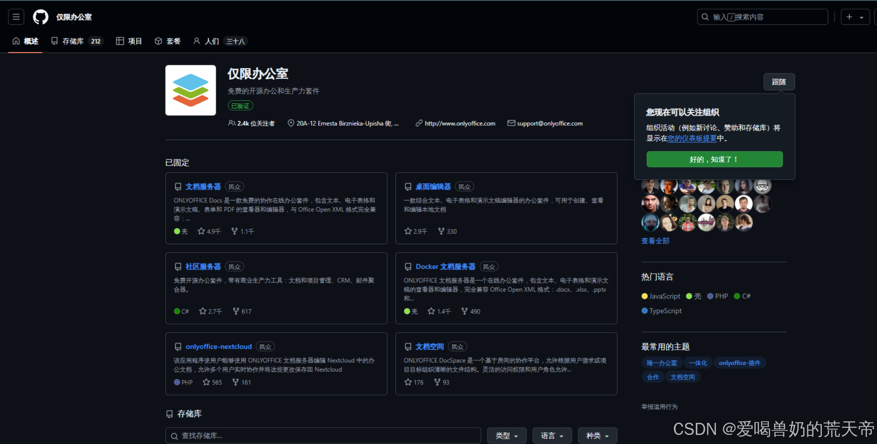
Task: Open the 套餐 packages tab
Action: coord(168,41)
